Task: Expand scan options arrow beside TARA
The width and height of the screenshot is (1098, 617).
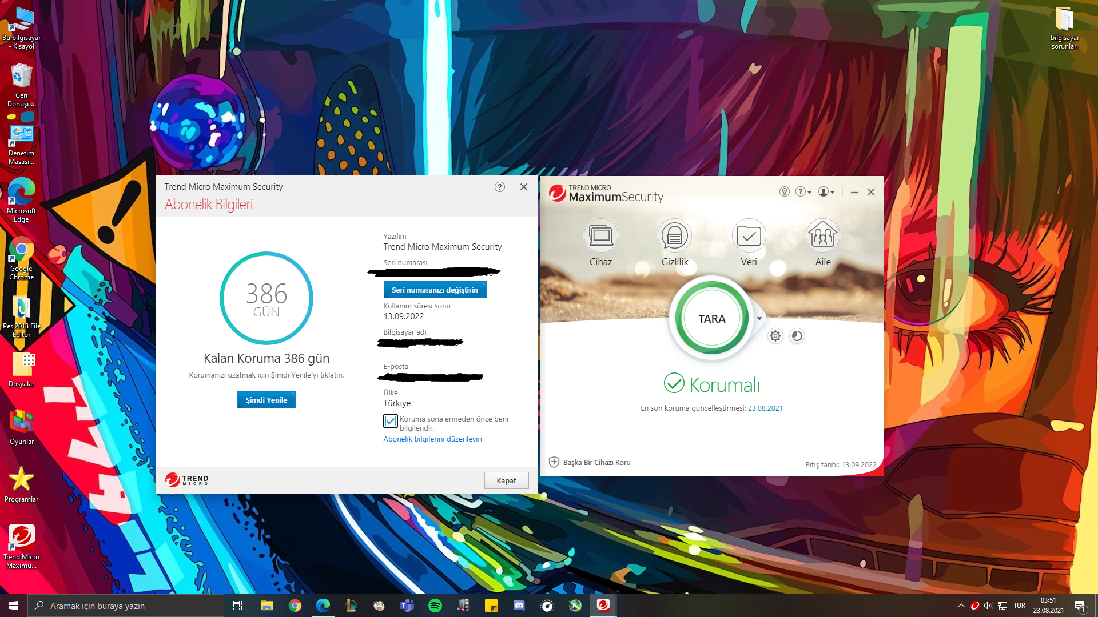Action: (x=759, y=319)
